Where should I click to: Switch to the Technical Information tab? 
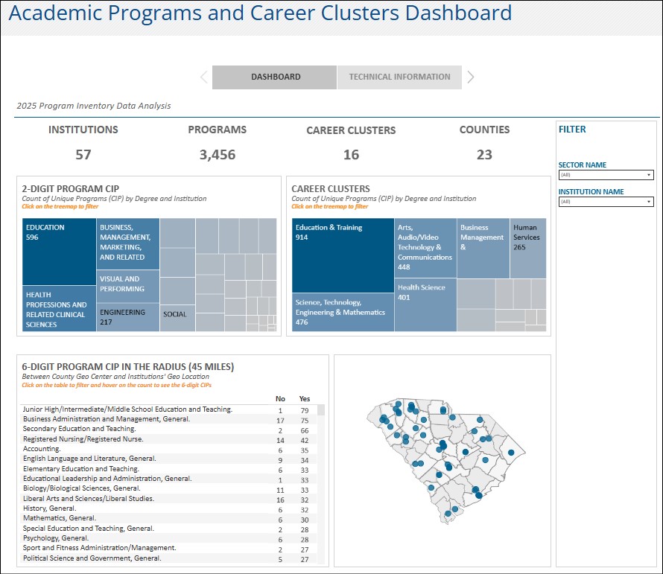(399, 77)
